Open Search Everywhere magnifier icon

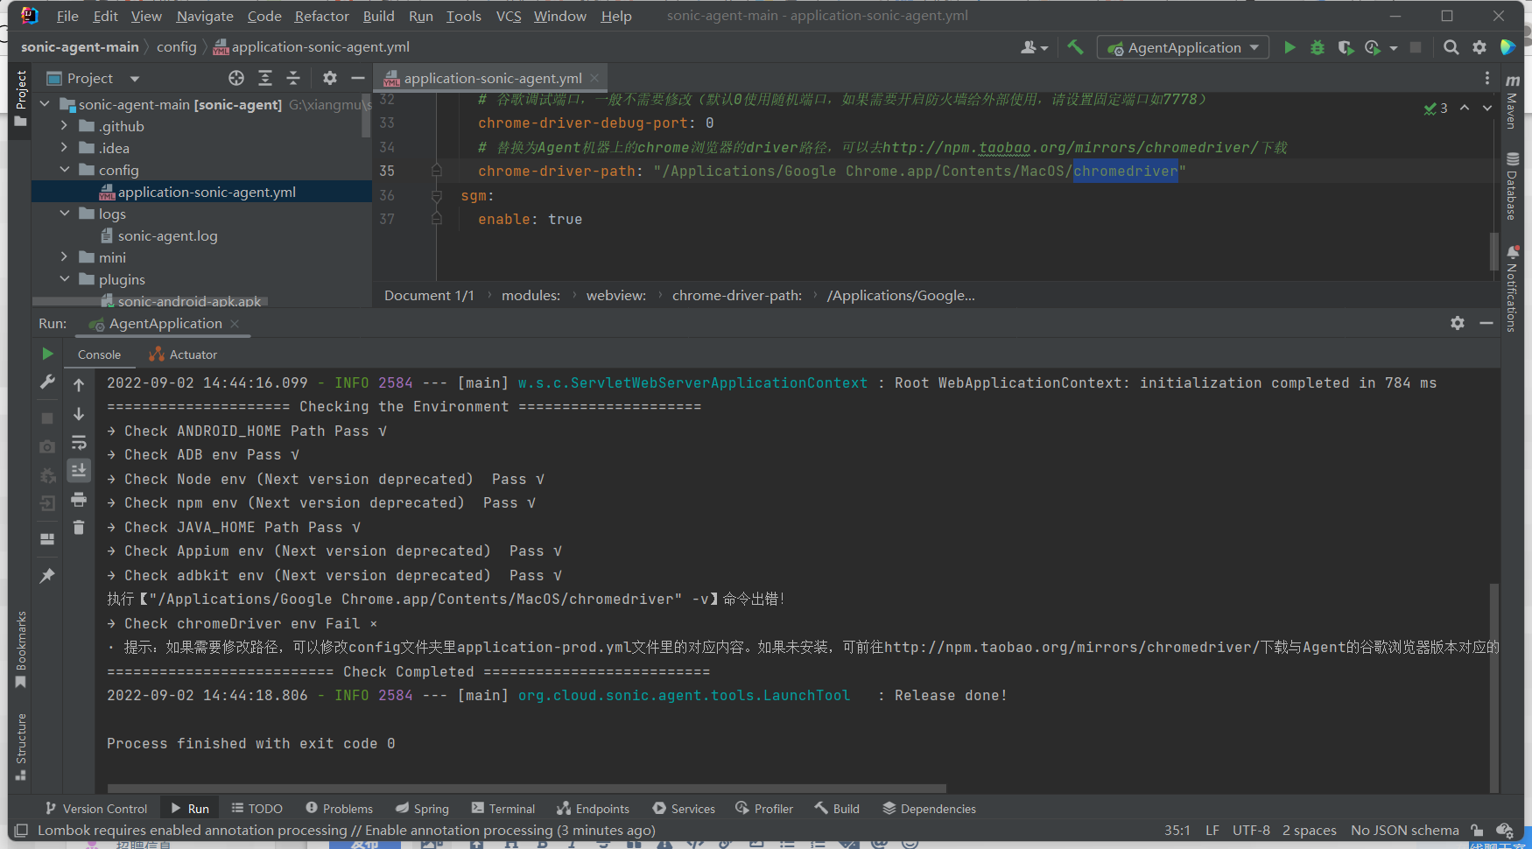[1451, 47]
